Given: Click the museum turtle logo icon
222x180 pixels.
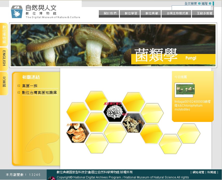Looking at the screenshot, I should (17, 12).
